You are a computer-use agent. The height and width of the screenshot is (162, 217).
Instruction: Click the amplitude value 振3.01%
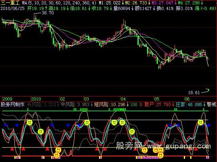point(184,8)
